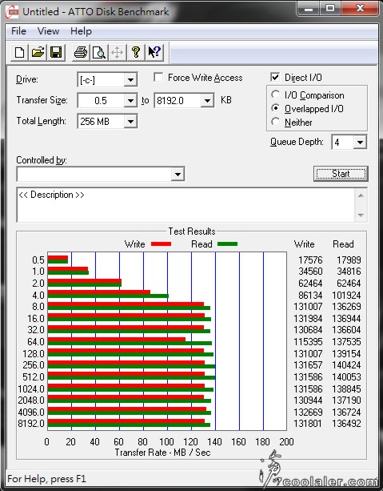
Task: Click the Save floppy disk icon
Action: (x=56, y=52)
